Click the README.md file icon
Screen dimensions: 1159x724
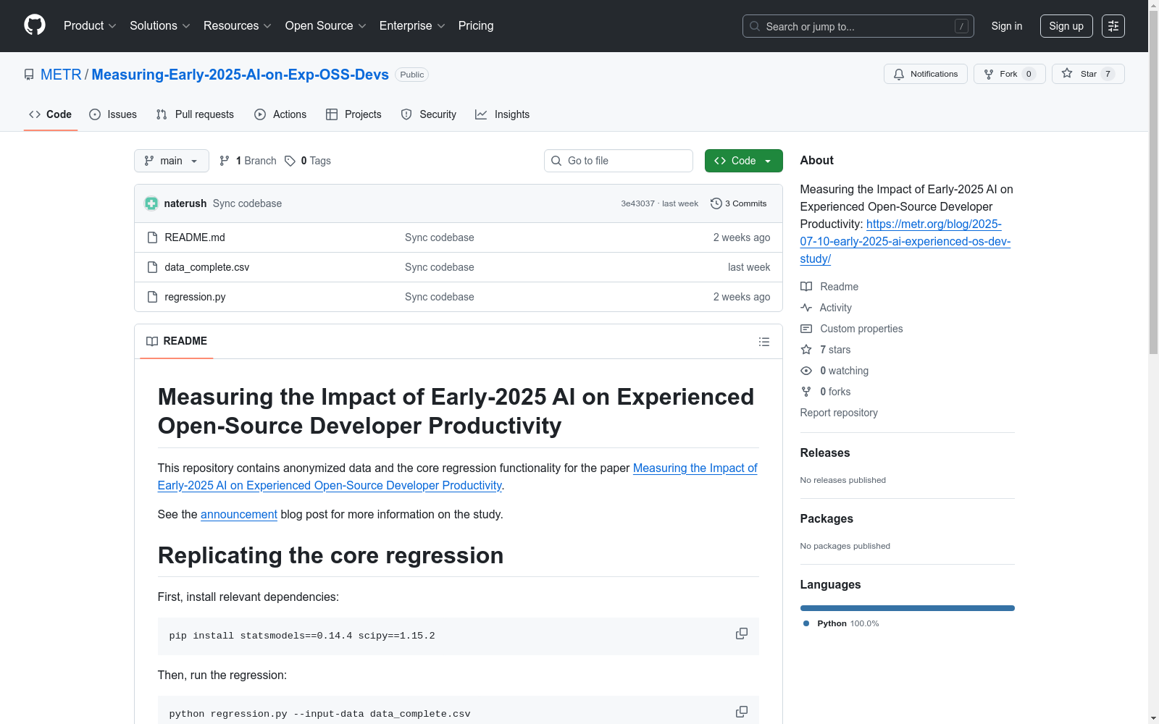point(152,237)
